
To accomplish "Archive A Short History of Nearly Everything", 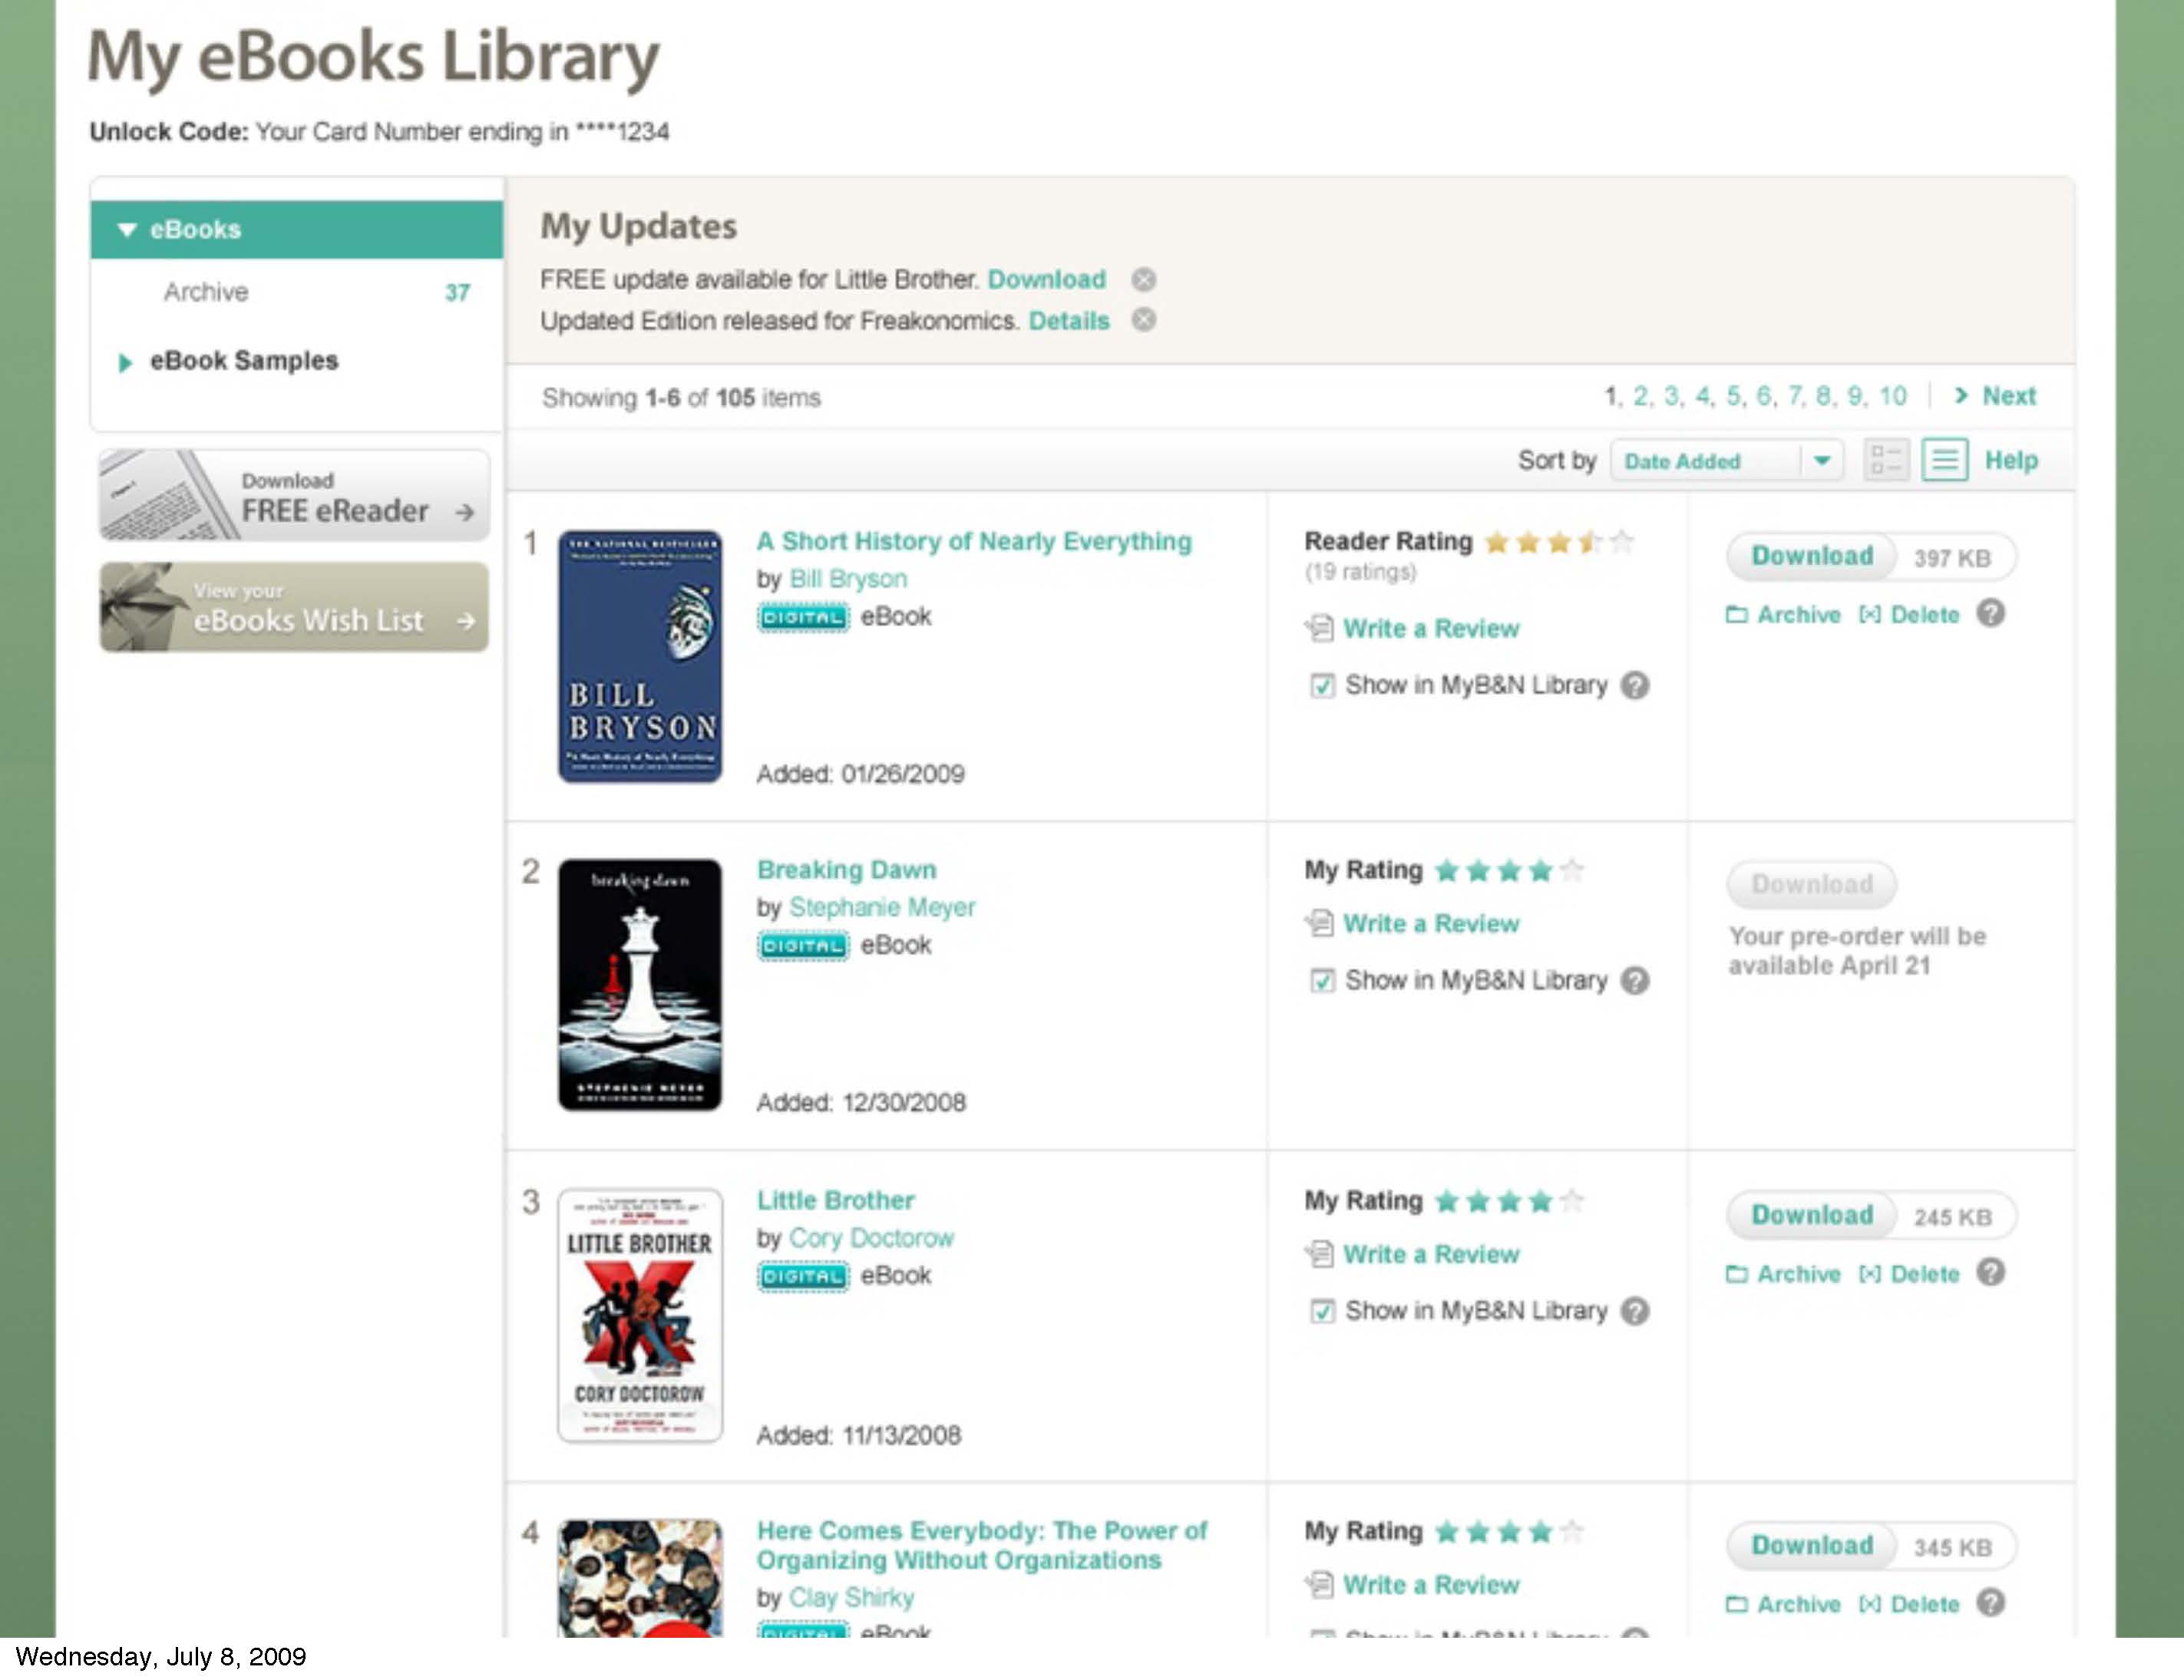I will click(1783, 614).
